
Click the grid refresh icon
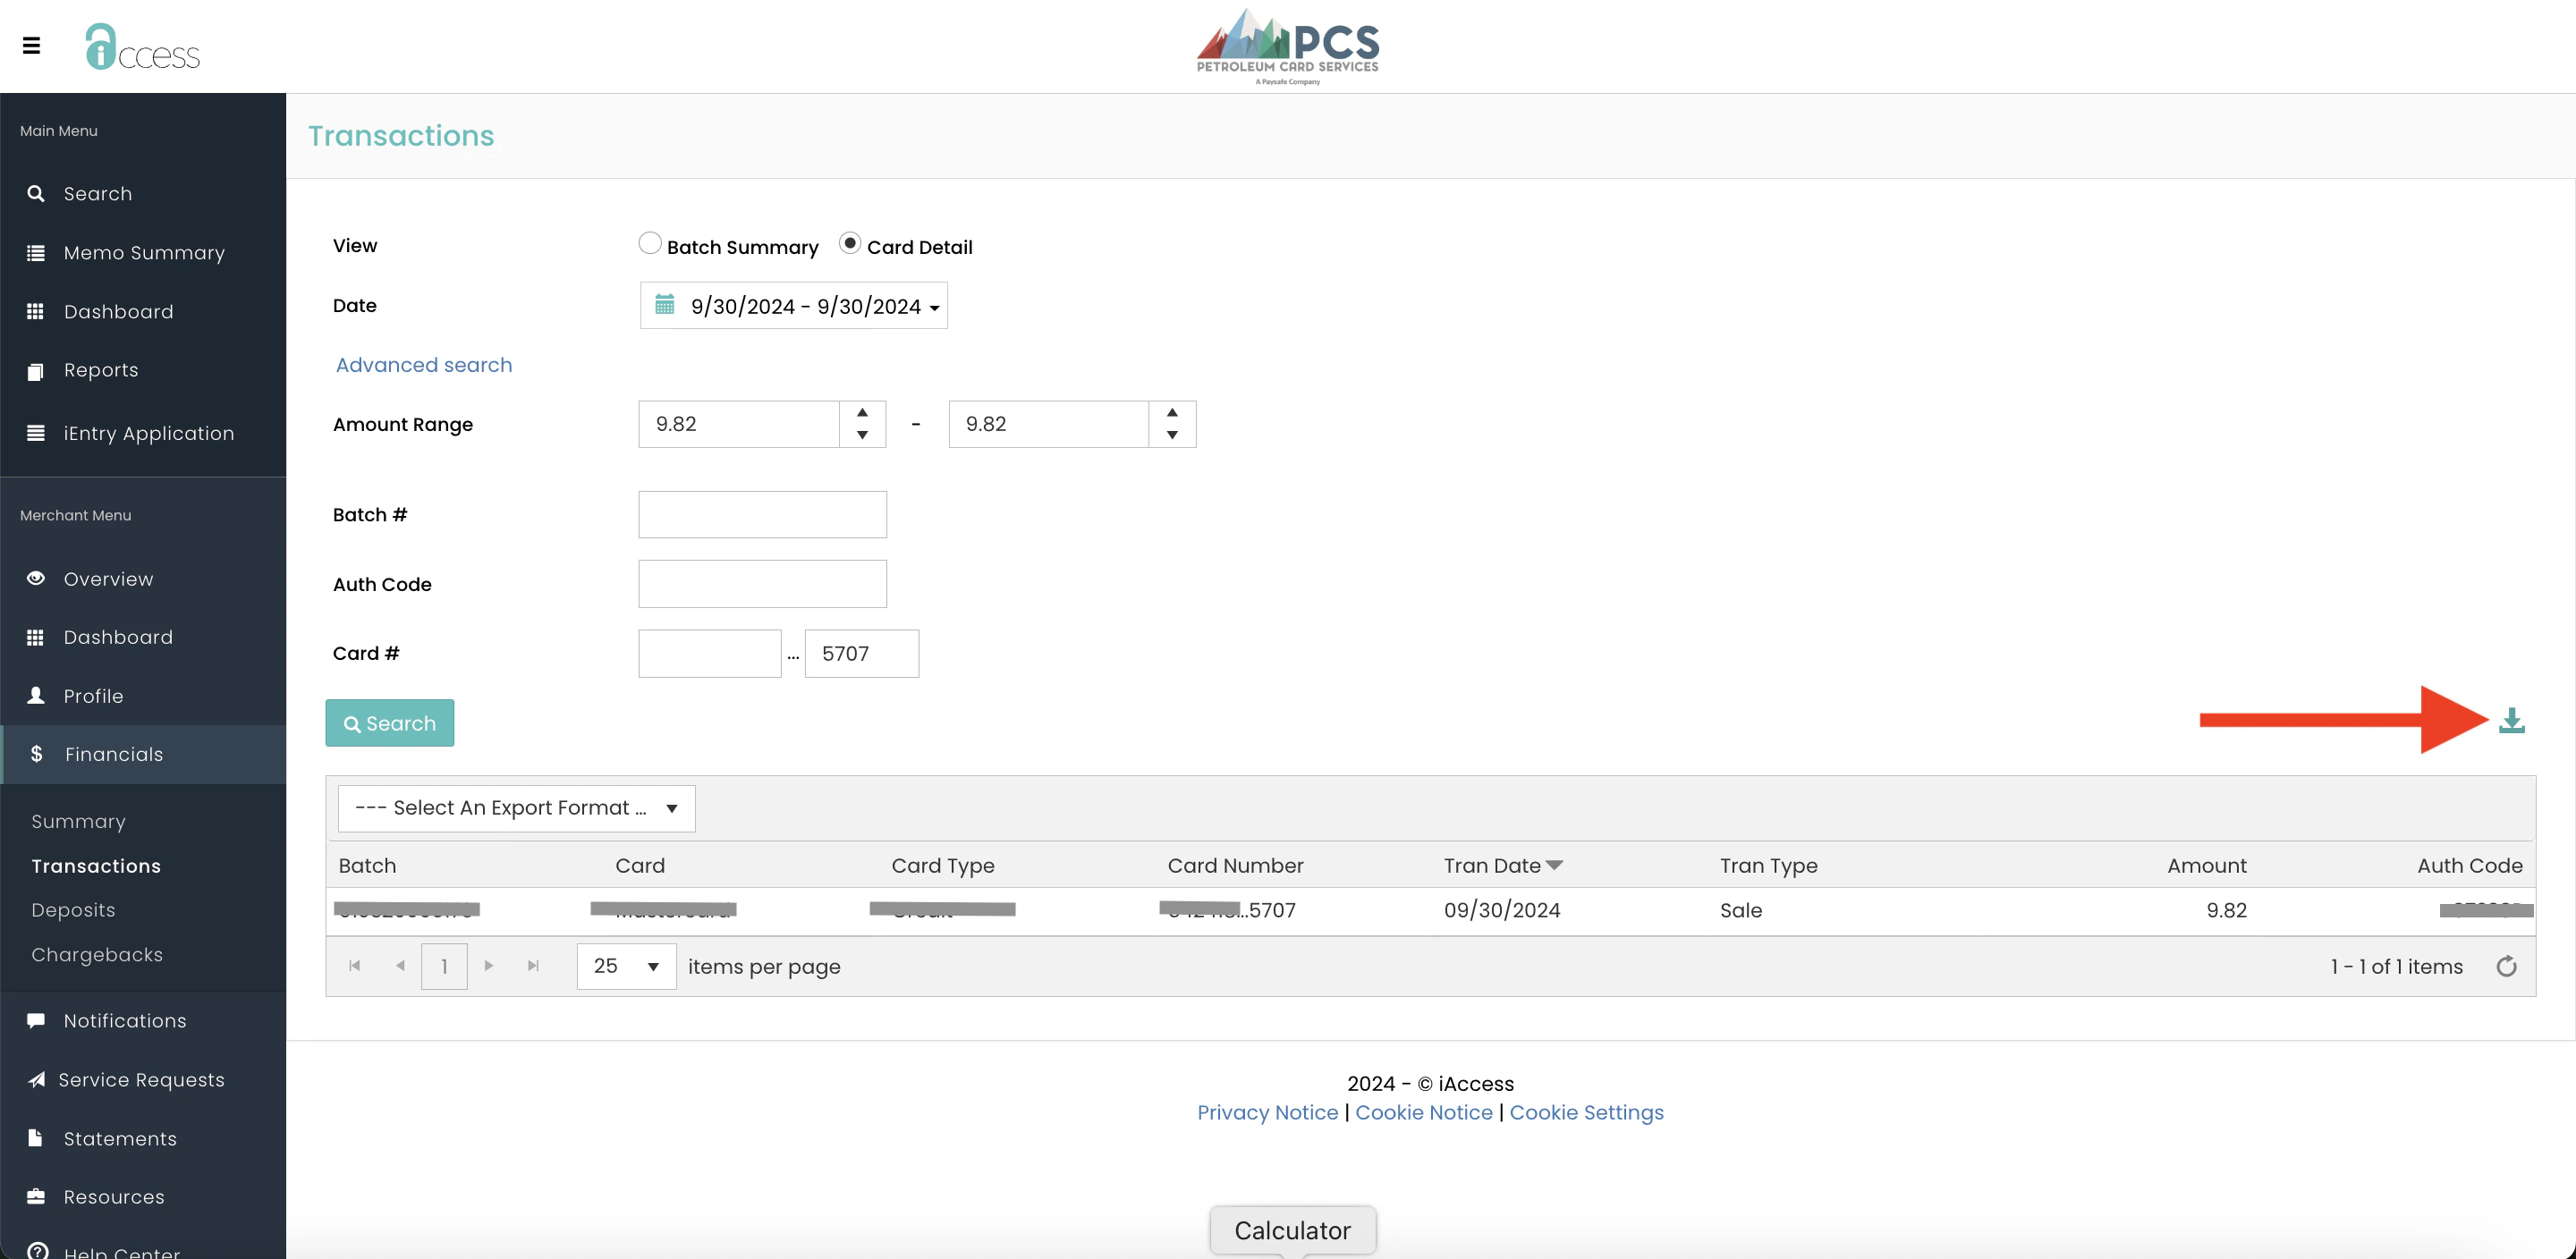(2505, 966)
